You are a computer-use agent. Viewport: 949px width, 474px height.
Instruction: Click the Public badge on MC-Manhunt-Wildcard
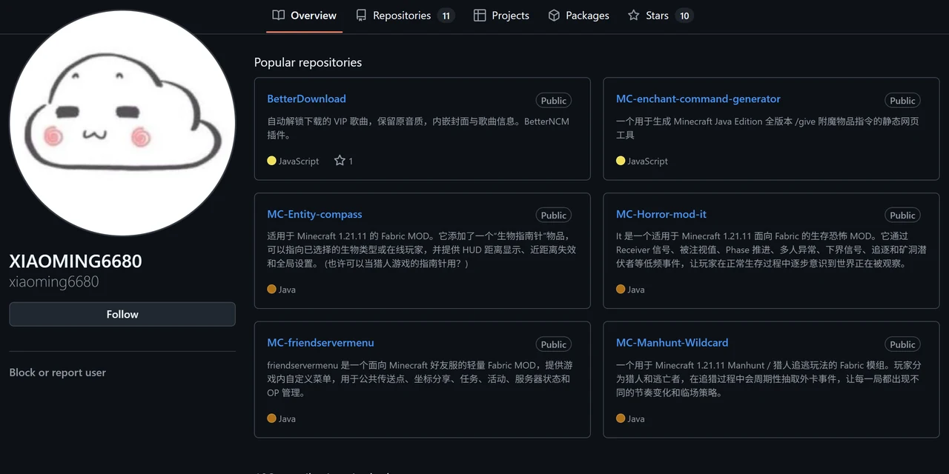pos(902,344)
